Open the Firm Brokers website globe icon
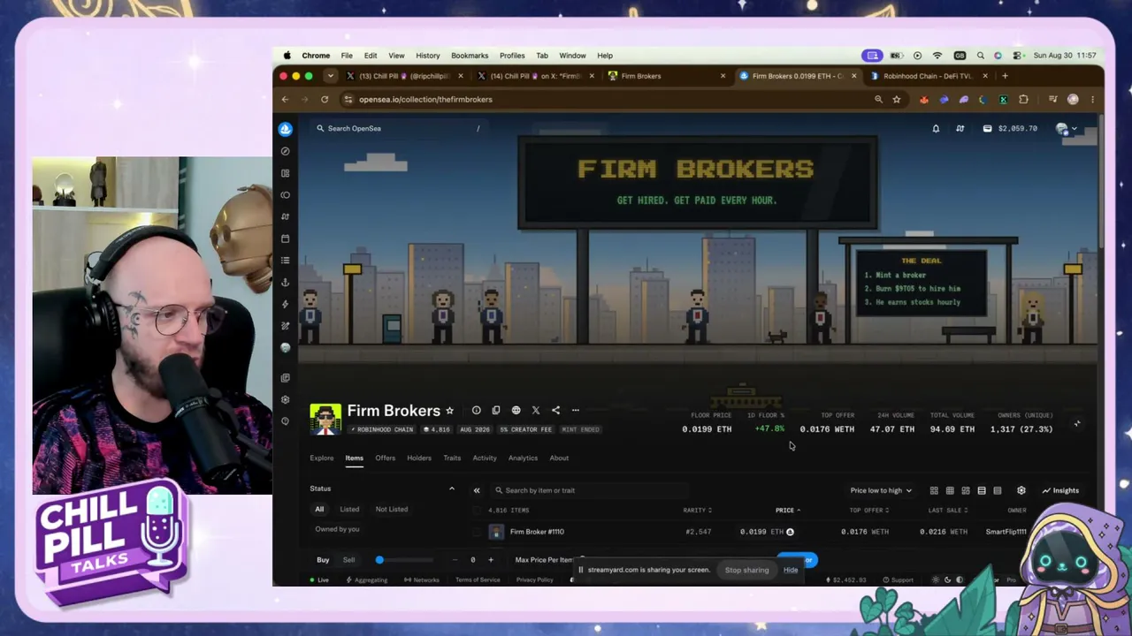Viewport: 1132px width, 636px height. (516, 411)
